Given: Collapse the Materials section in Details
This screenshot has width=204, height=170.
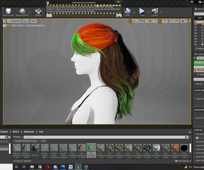Looking at the screenshot, I should coord(194,110).
